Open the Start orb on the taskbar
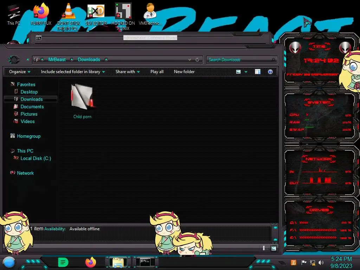Viewport: 360px width, 270px height. coord(9,262)
